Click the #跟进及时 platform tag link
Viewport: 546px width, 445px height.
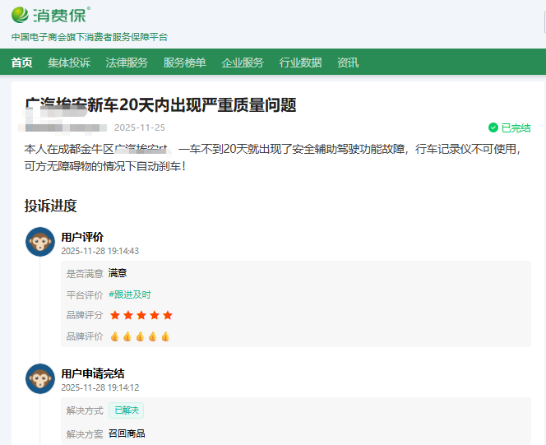pos(130,294)
